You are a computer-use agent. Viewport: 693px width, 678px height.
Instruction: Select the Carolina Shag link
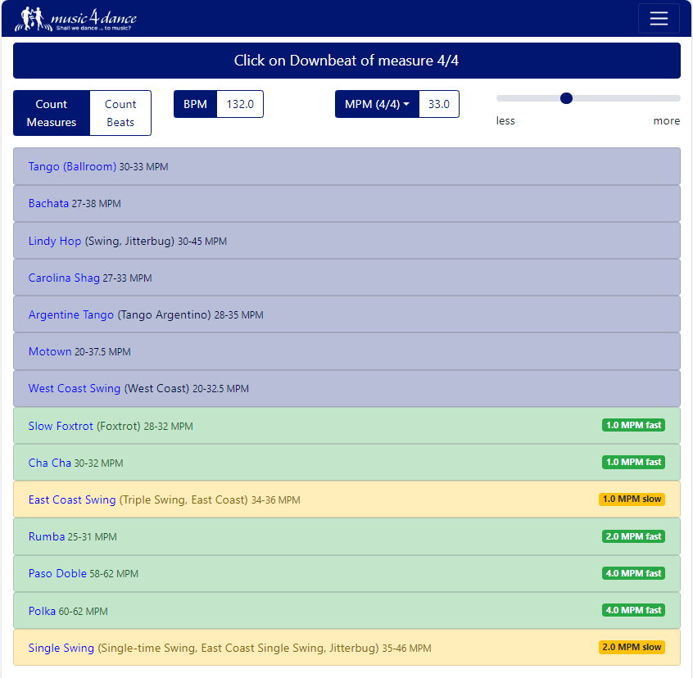[x=64, y=278]
